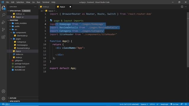This screenshot has height=106, width=189.
Task: Expand the NPM Scripts section
Action: (23, 101)
